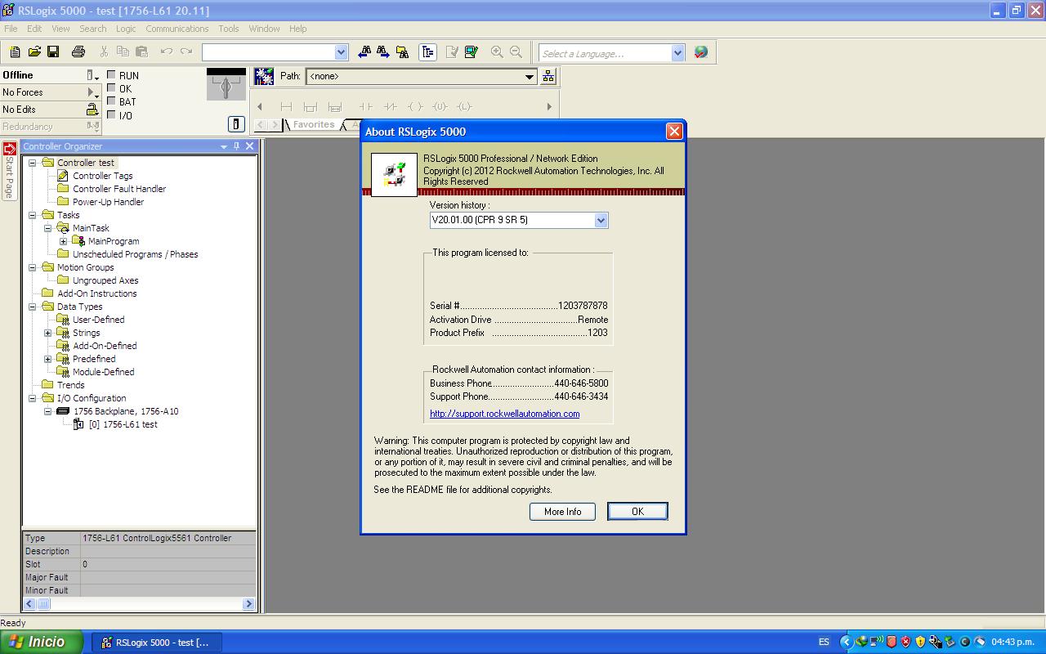Open the File menu
This screenshot has width=1046, height=654.
tap(11, 29)
